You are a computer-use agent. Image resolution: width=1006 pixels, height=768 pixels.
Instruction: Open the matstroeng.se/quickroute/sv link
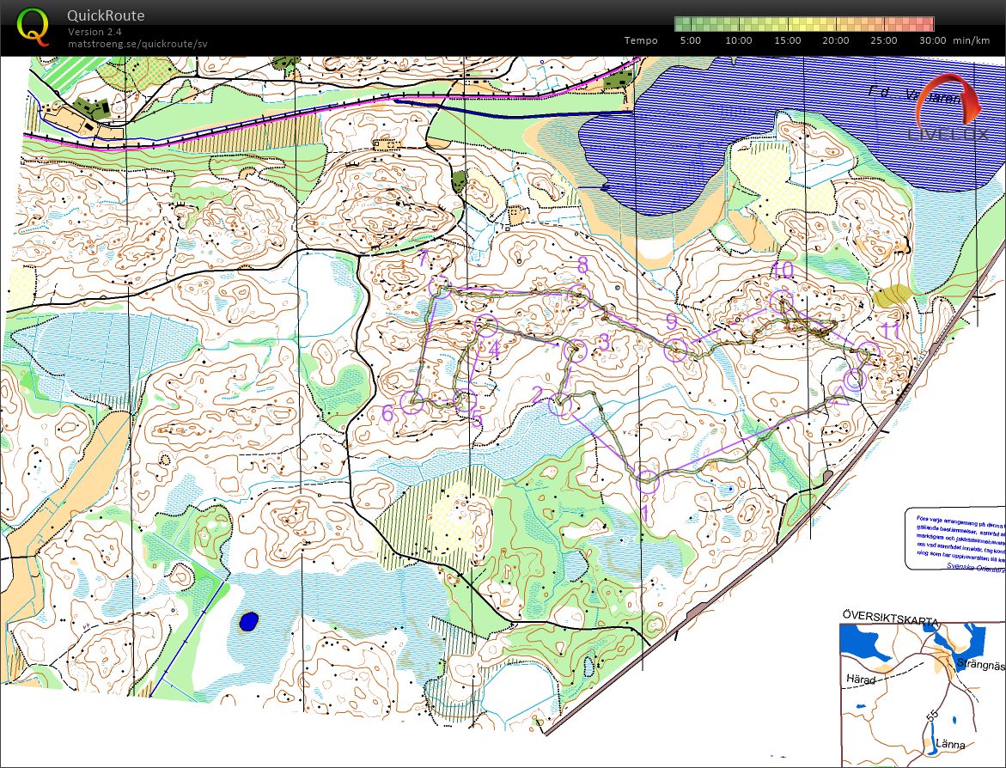137,44
